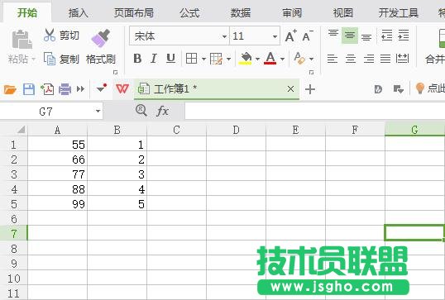The height and width of the screenshot is (300, 445).
Task: Switch to the 插入 tab
Action: tap(79, 12)
